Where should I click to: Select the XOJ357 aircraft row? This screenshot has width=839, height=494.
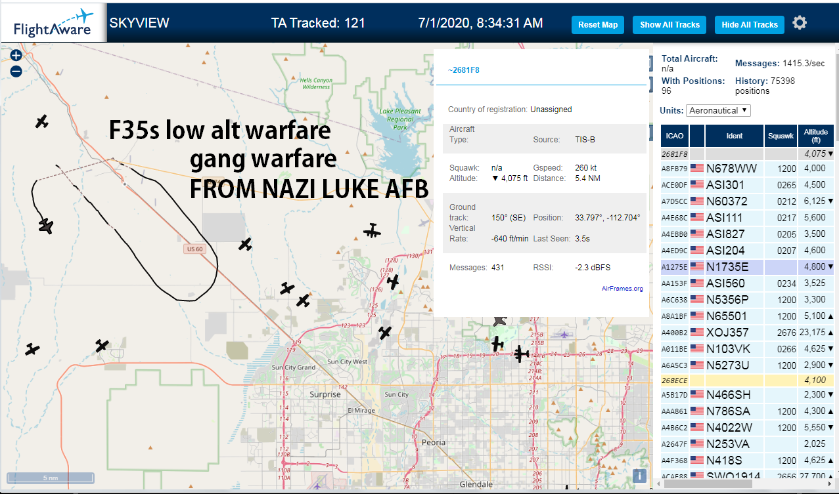748,333
